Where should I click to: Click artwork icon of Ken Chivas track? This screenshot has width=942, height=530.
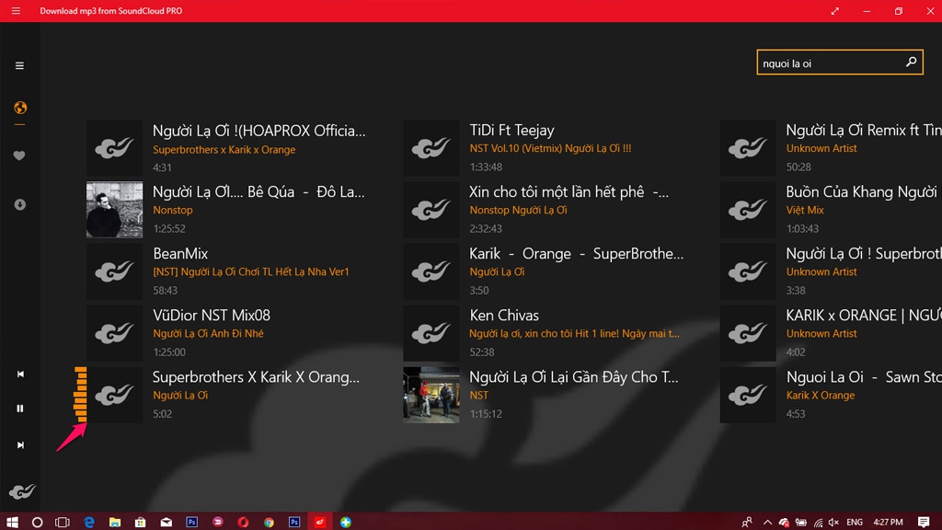click(431, 333)
